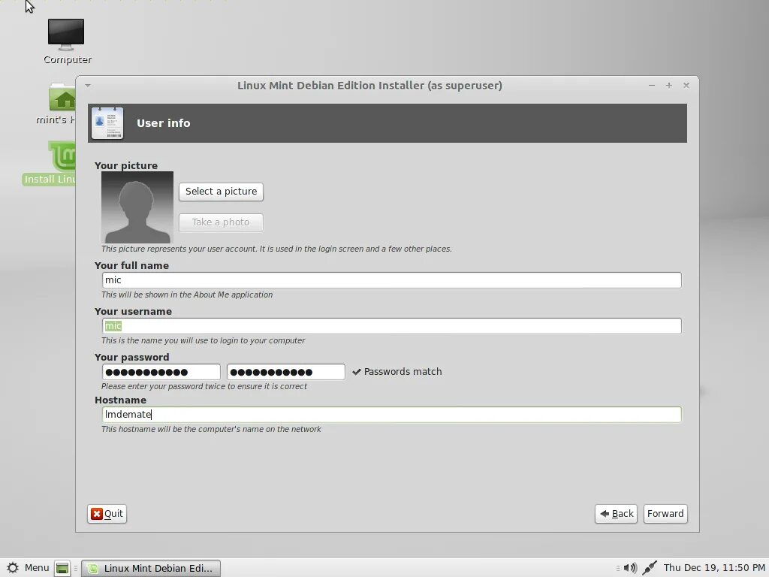Click the Your picture label
769x577 pixels.
pos(126,166)
